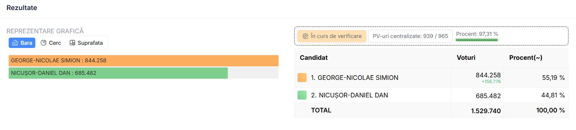
Task: Click the +158.776 vote difference label
Action: pos(491,82)
